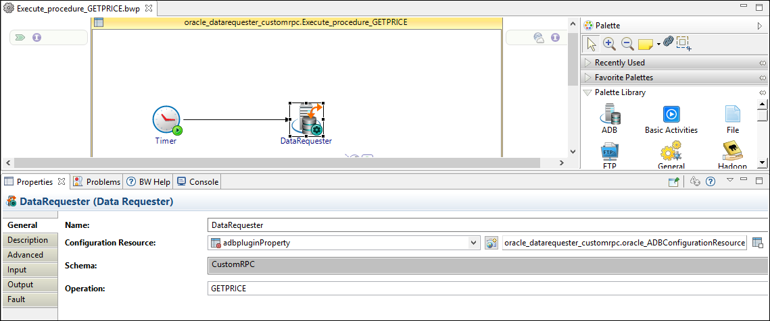Click the canvas scroll right arrow
Viewport: 770px width, 321px height.
point(562,163)
